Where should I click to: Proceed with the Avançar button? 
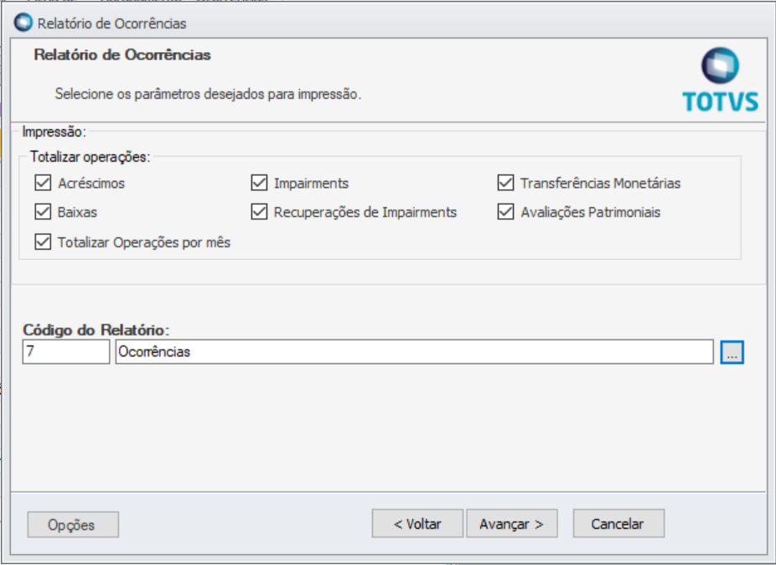coord(512,523)
